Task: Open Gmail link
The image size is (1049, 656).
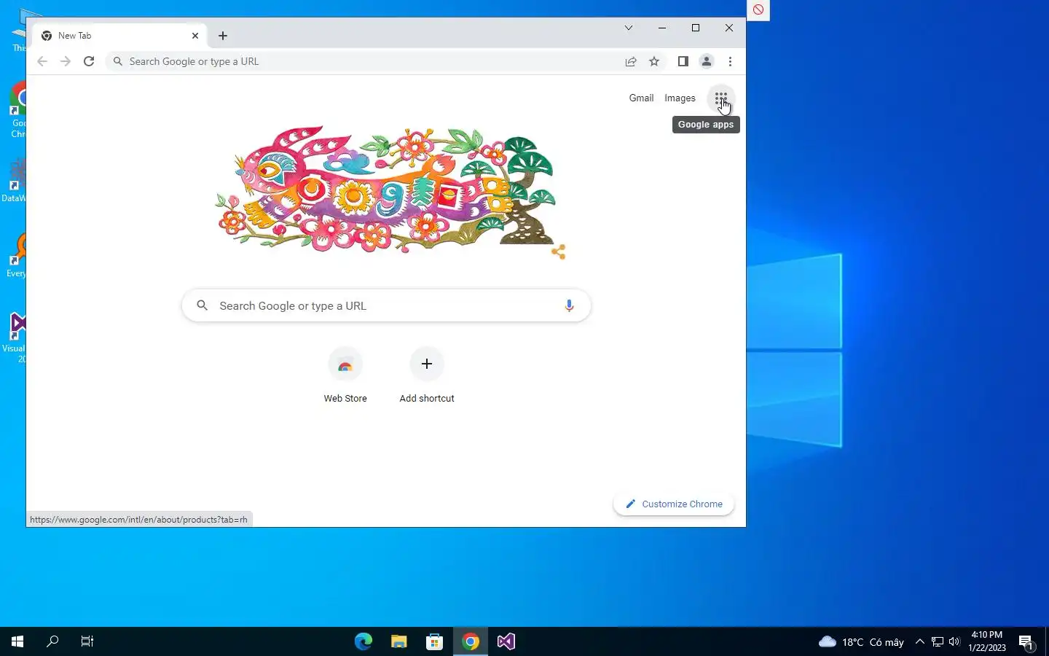Action: click(x=641, y=98)
